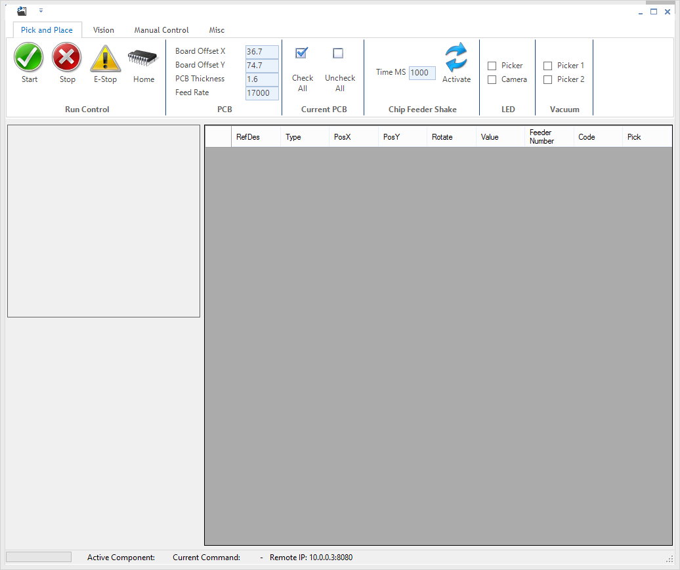This screenshot has width=680, height=570.
Task: Enable the Camera LED checkbox
Action: point(492,79)
